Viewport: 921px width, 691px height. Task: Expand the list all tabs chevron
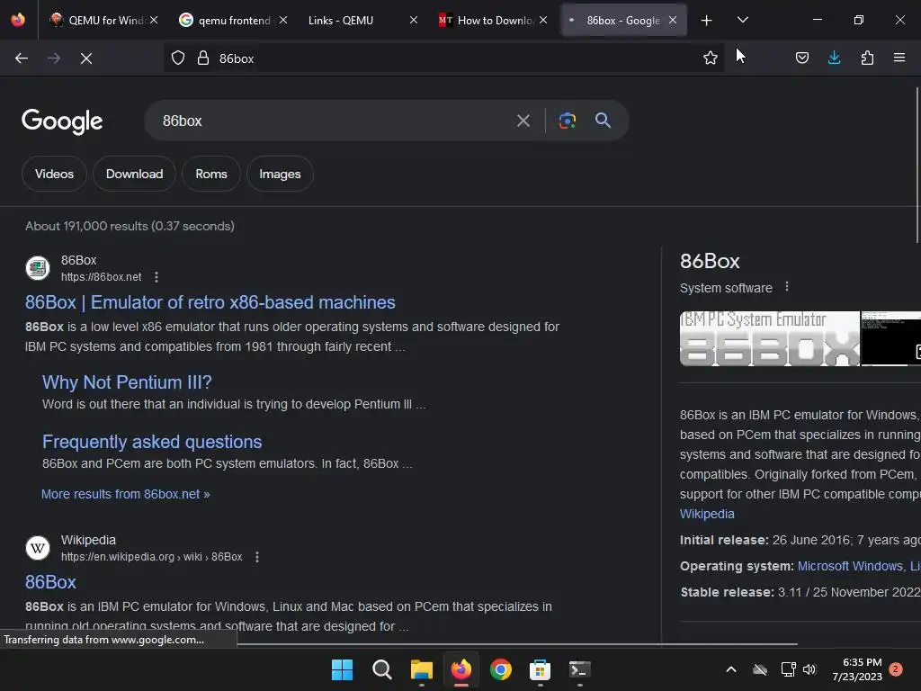[742, 20]
